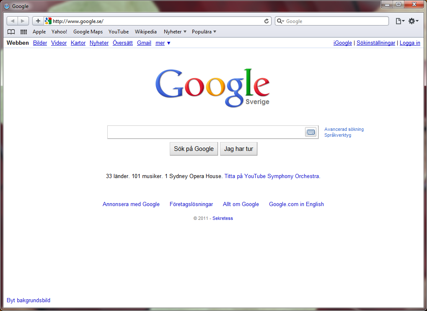Open Företagslösningar link
The image size is (427, 311).
point(191,204)
